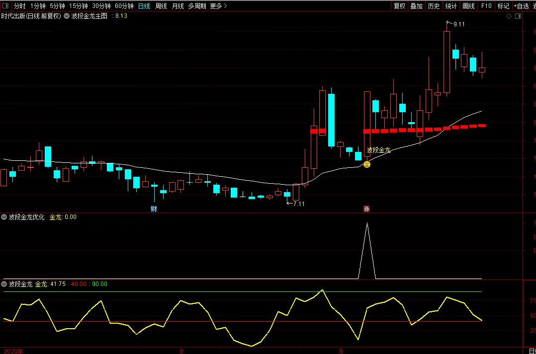
Task: Click the red 40.00 threshold value
Action: (x=79, y=284)
